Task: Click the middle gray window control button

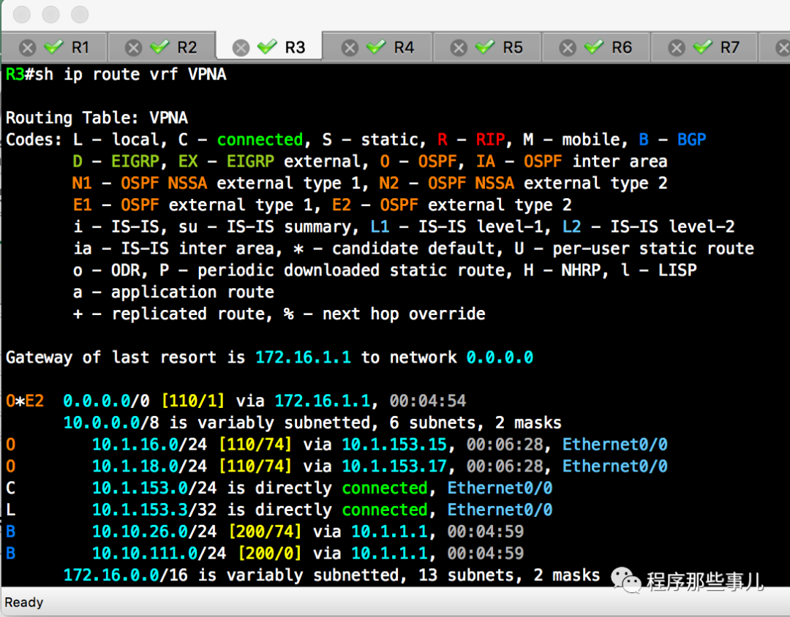Action: tap(50, 14)
